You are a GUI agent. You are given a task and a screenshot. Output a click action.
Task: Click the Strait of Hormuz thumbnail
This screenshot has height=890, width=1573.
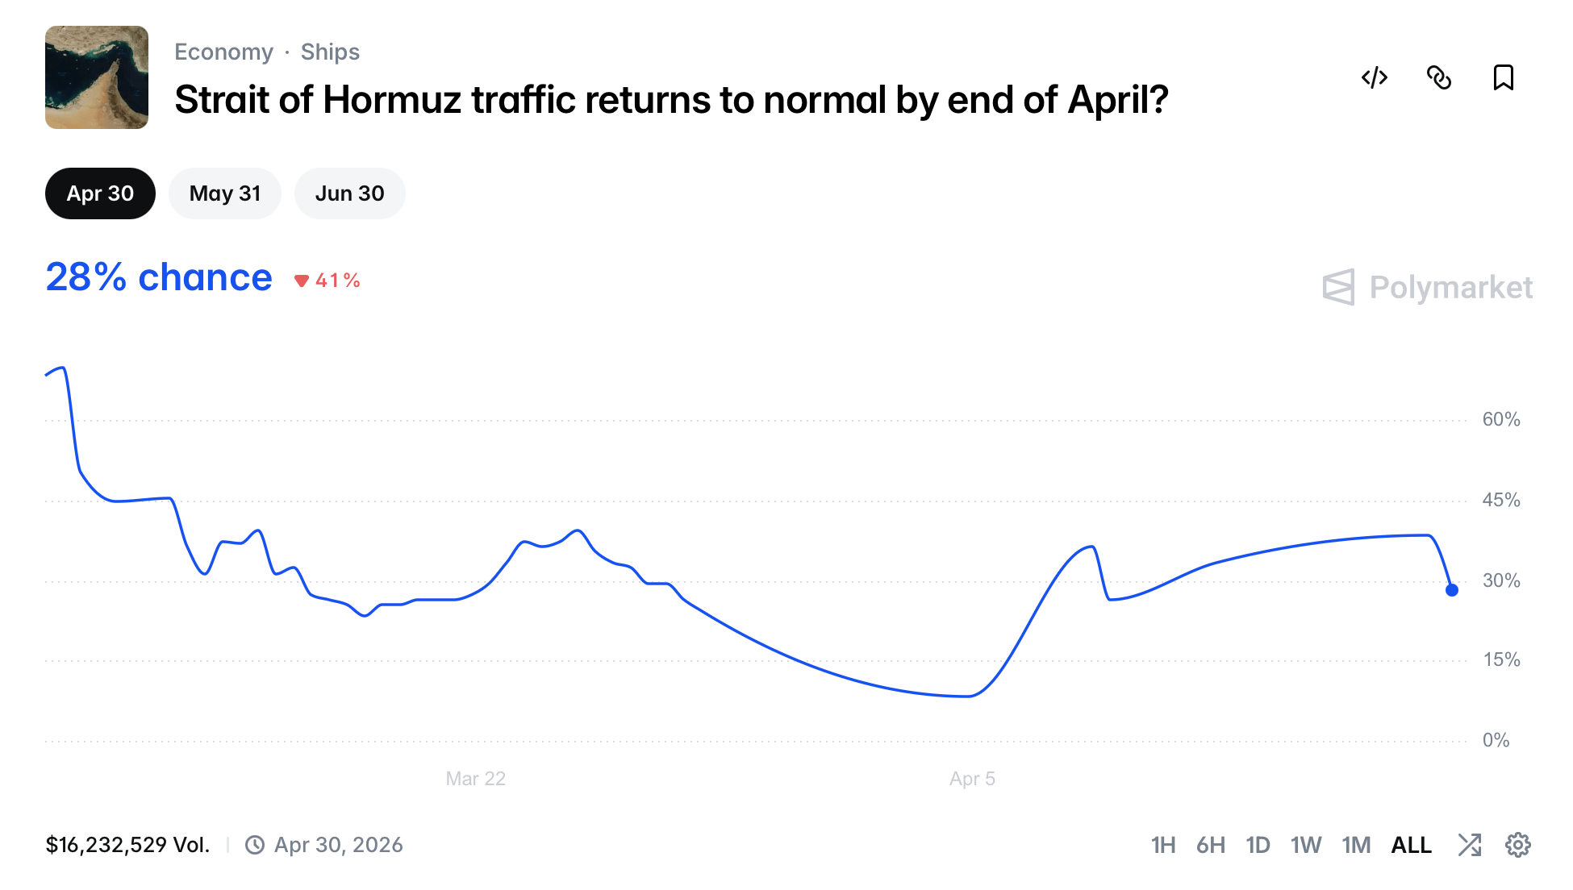pyautogui.click(x=97, y=77)
